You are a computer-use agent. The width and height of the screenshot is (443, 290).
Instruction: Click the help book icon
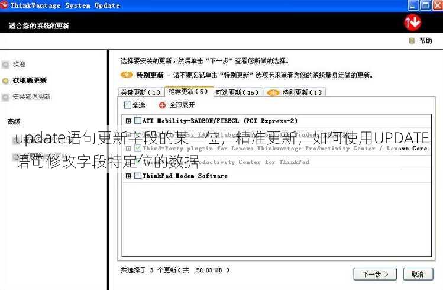[x=412, y=41]
